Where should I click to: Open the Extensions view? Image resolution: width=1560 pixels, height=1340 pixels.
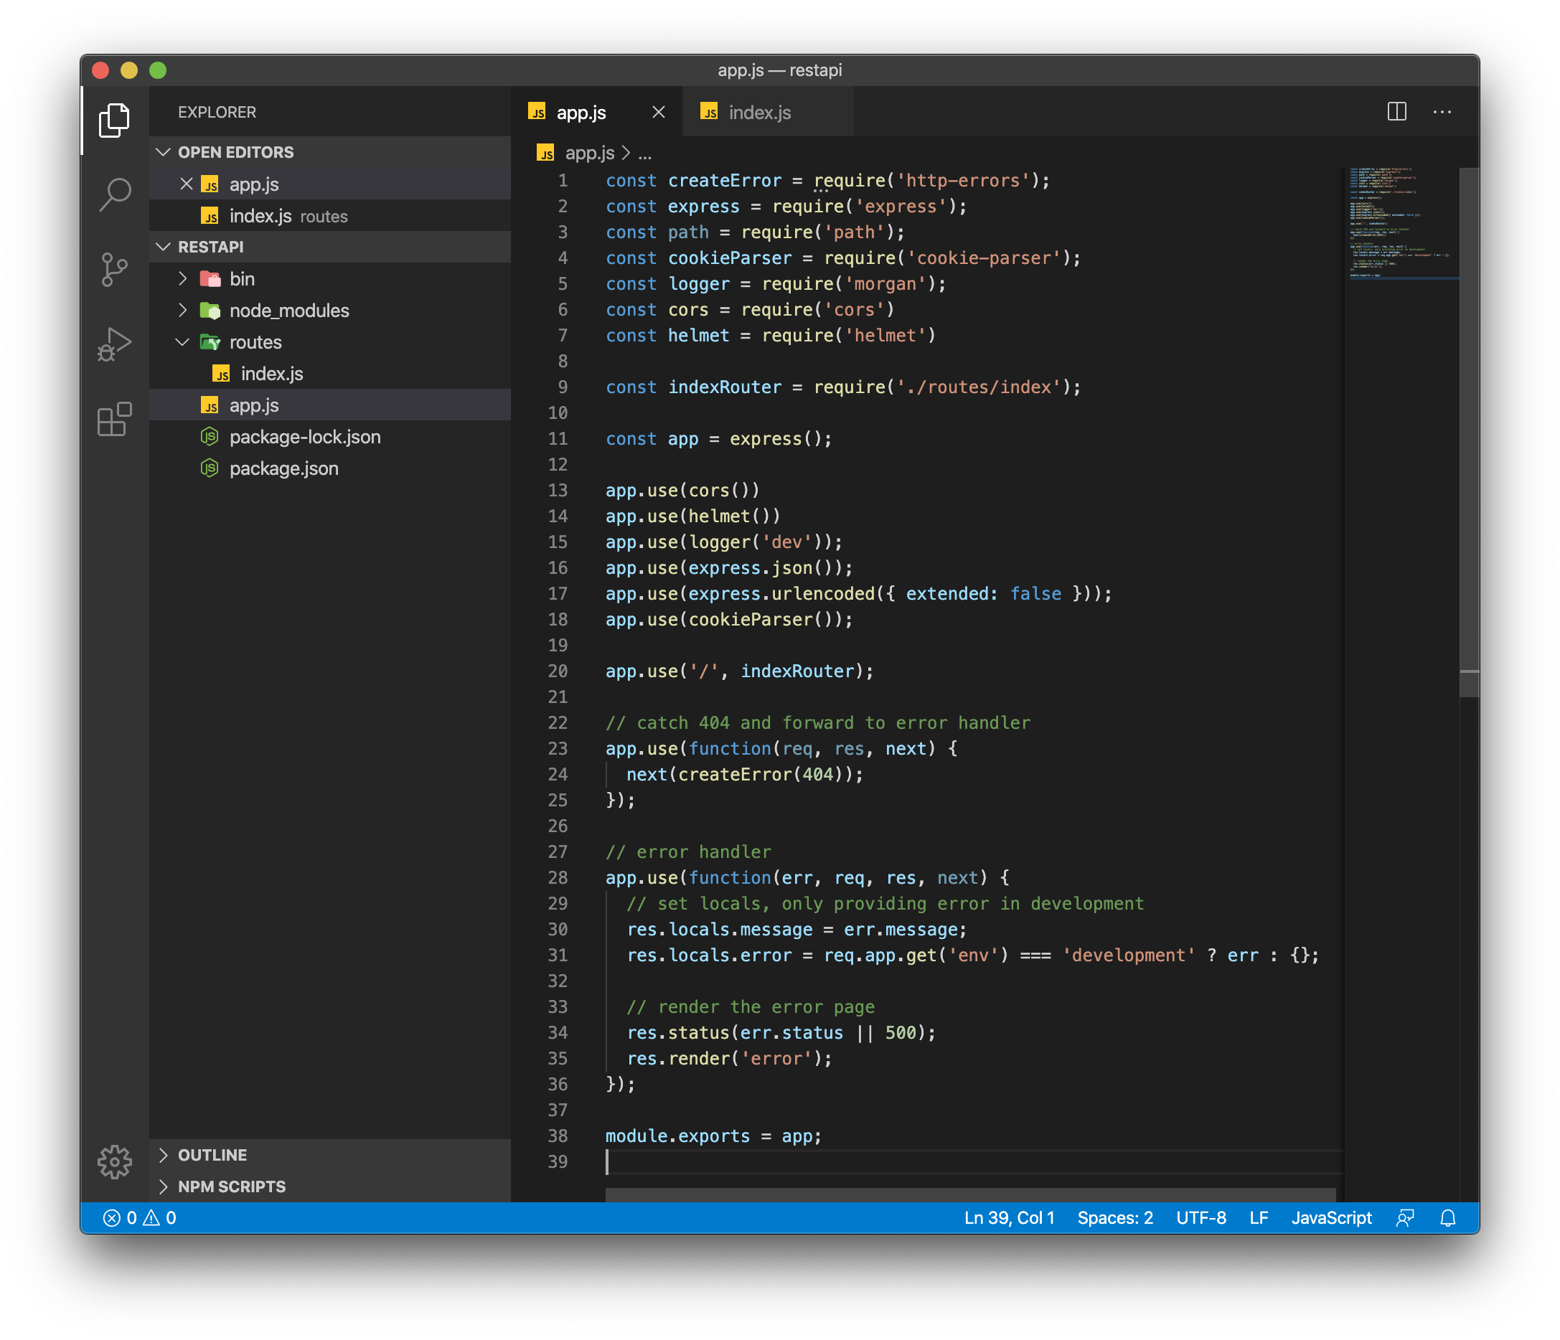[114, 418]
